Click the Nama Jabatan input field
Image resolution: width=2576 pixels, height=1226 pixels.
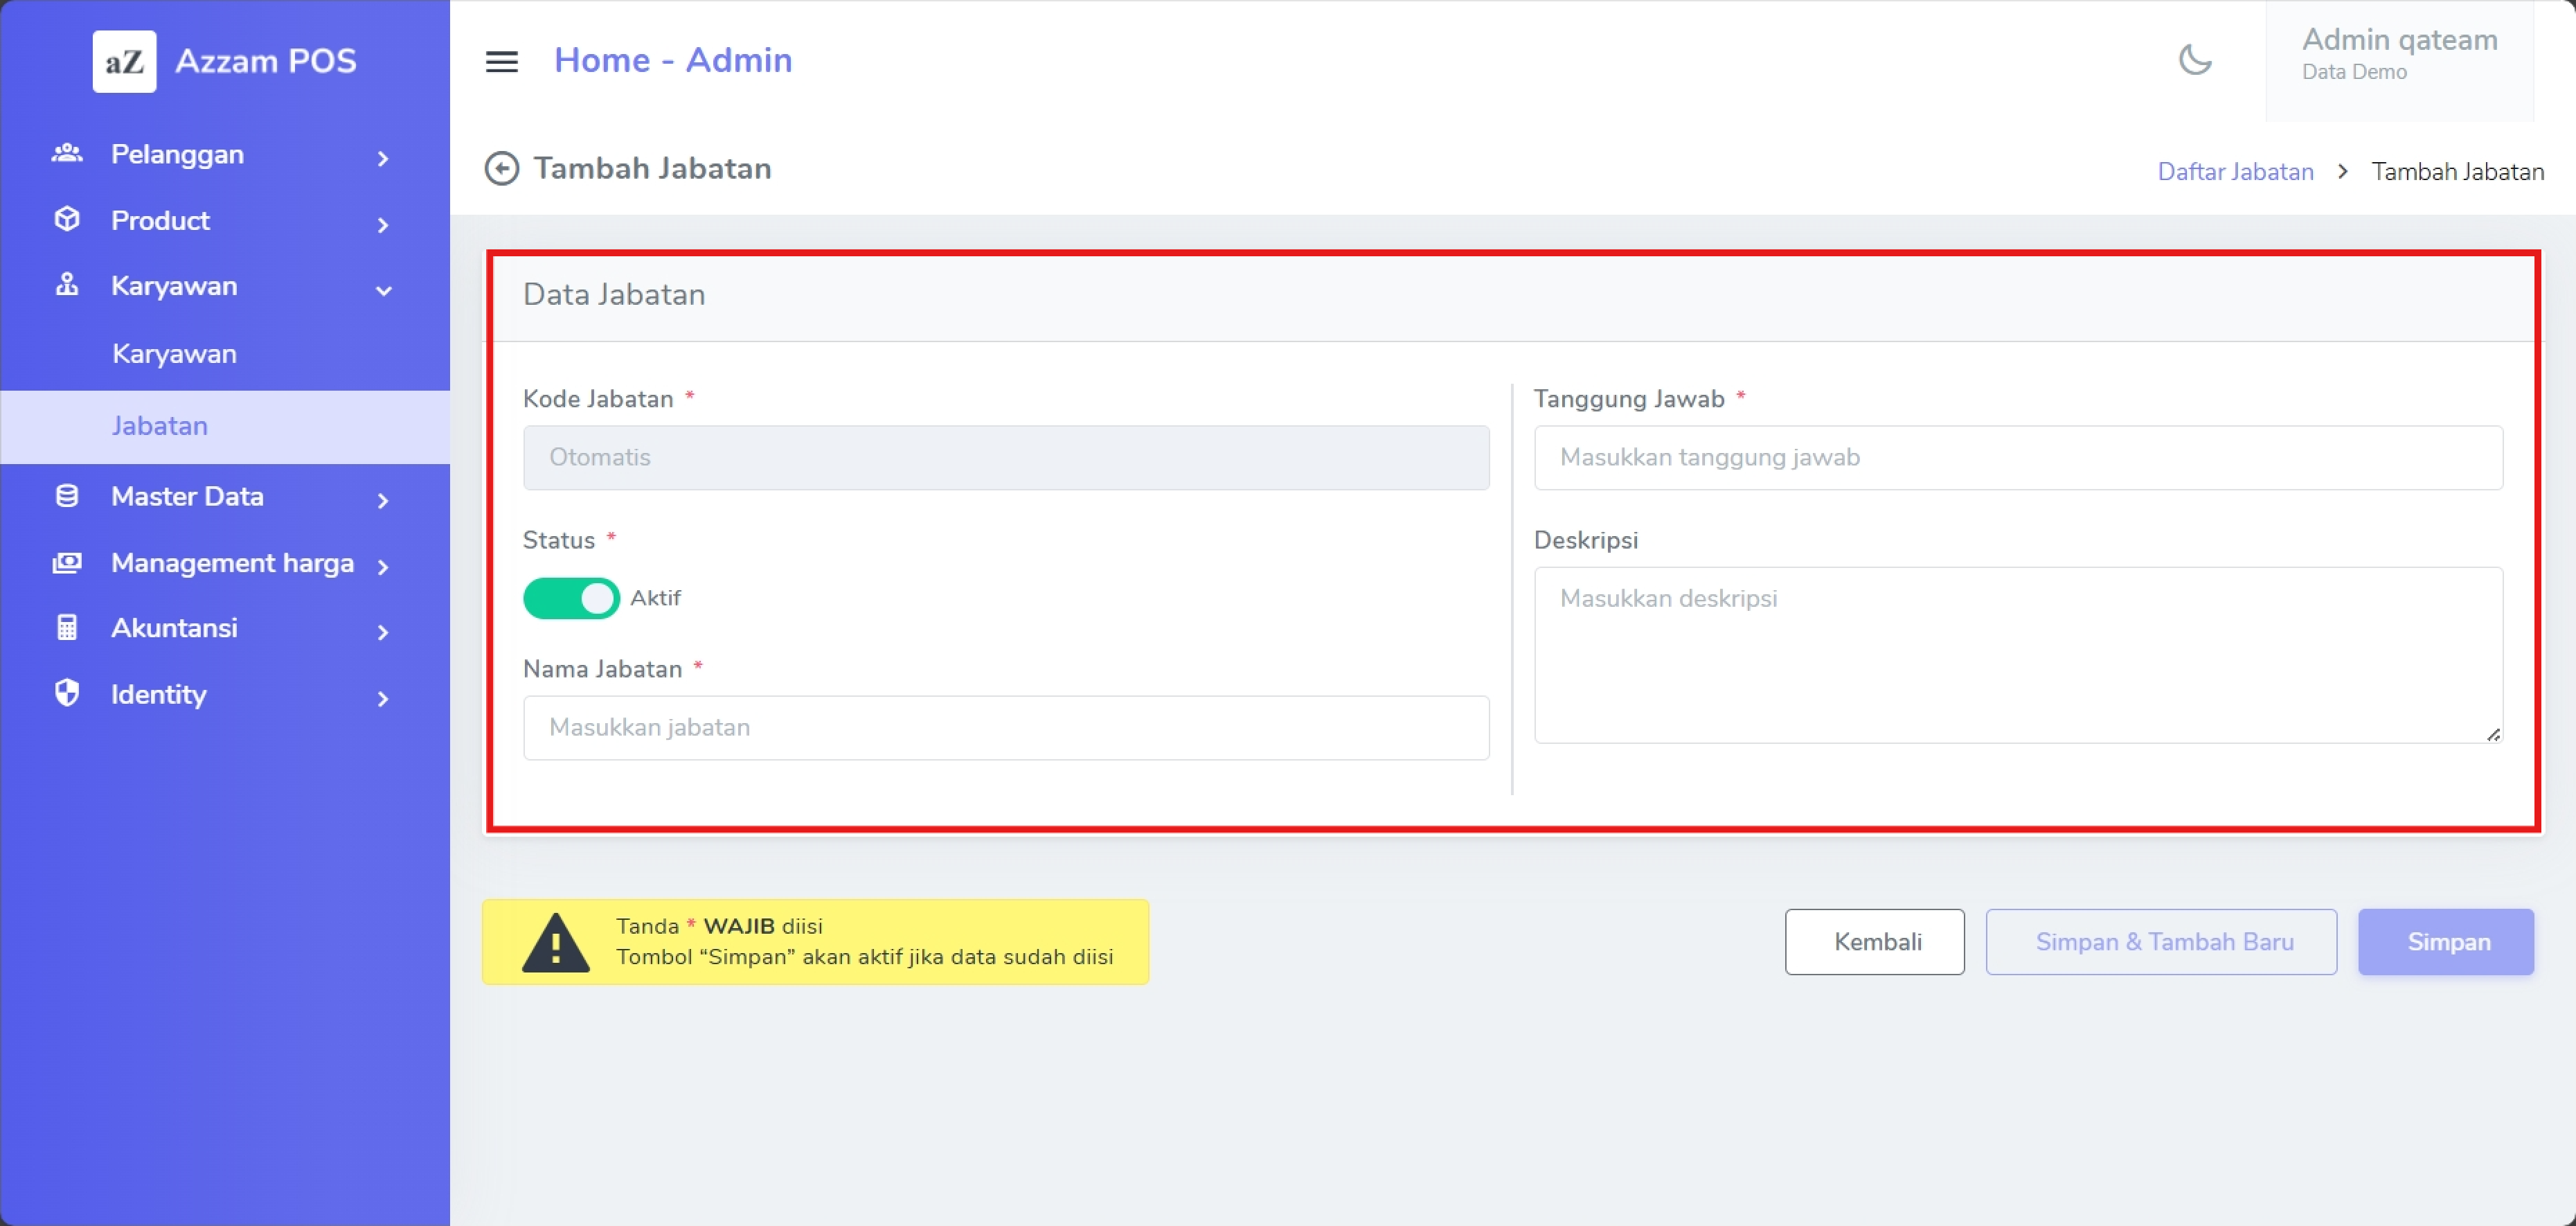1005,728
